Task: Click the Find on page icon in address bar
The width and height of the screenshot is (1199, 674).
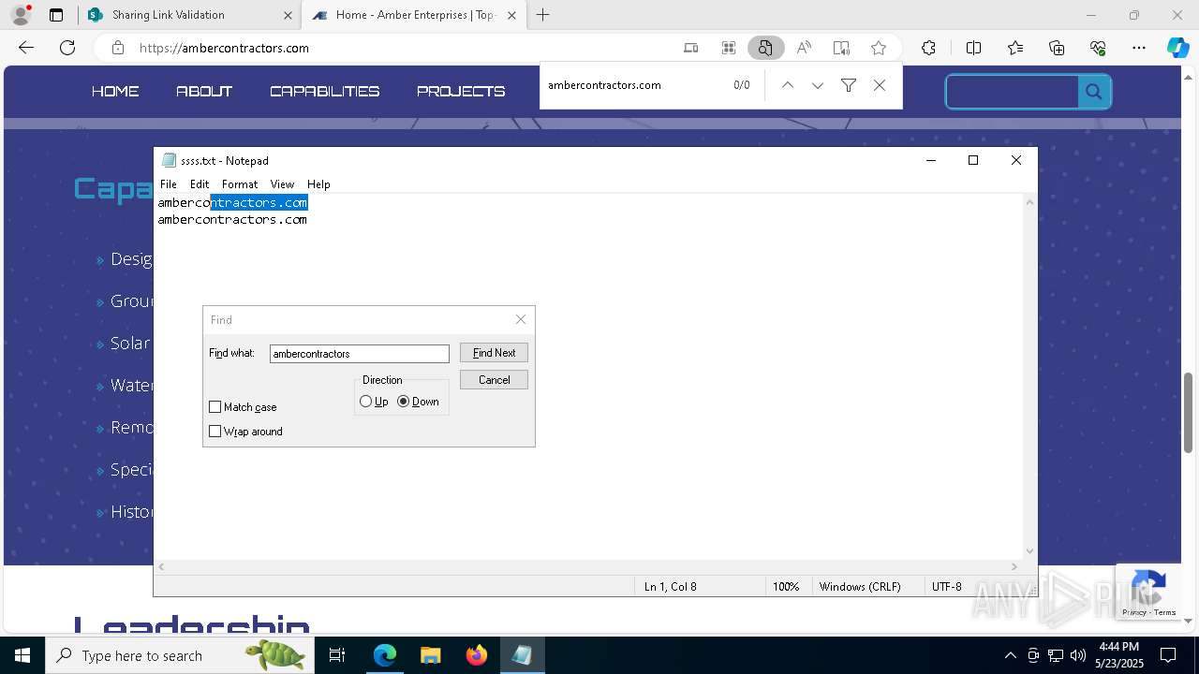Action: coord(765,48)
